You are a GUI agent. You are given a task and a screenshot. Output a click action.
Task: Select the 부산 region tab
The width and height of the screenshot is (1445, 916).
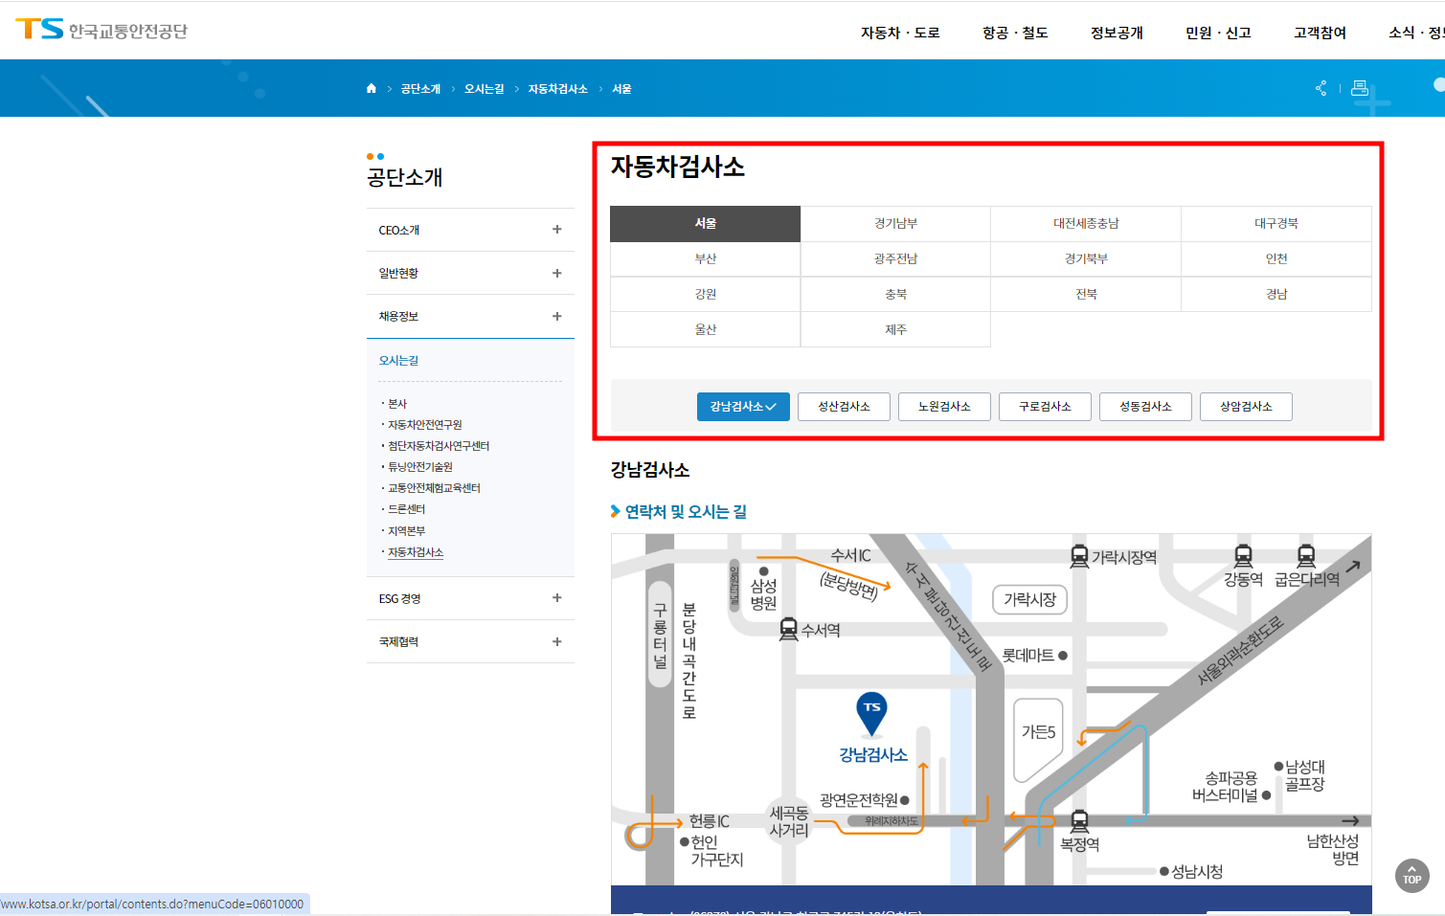pos(706,258)
